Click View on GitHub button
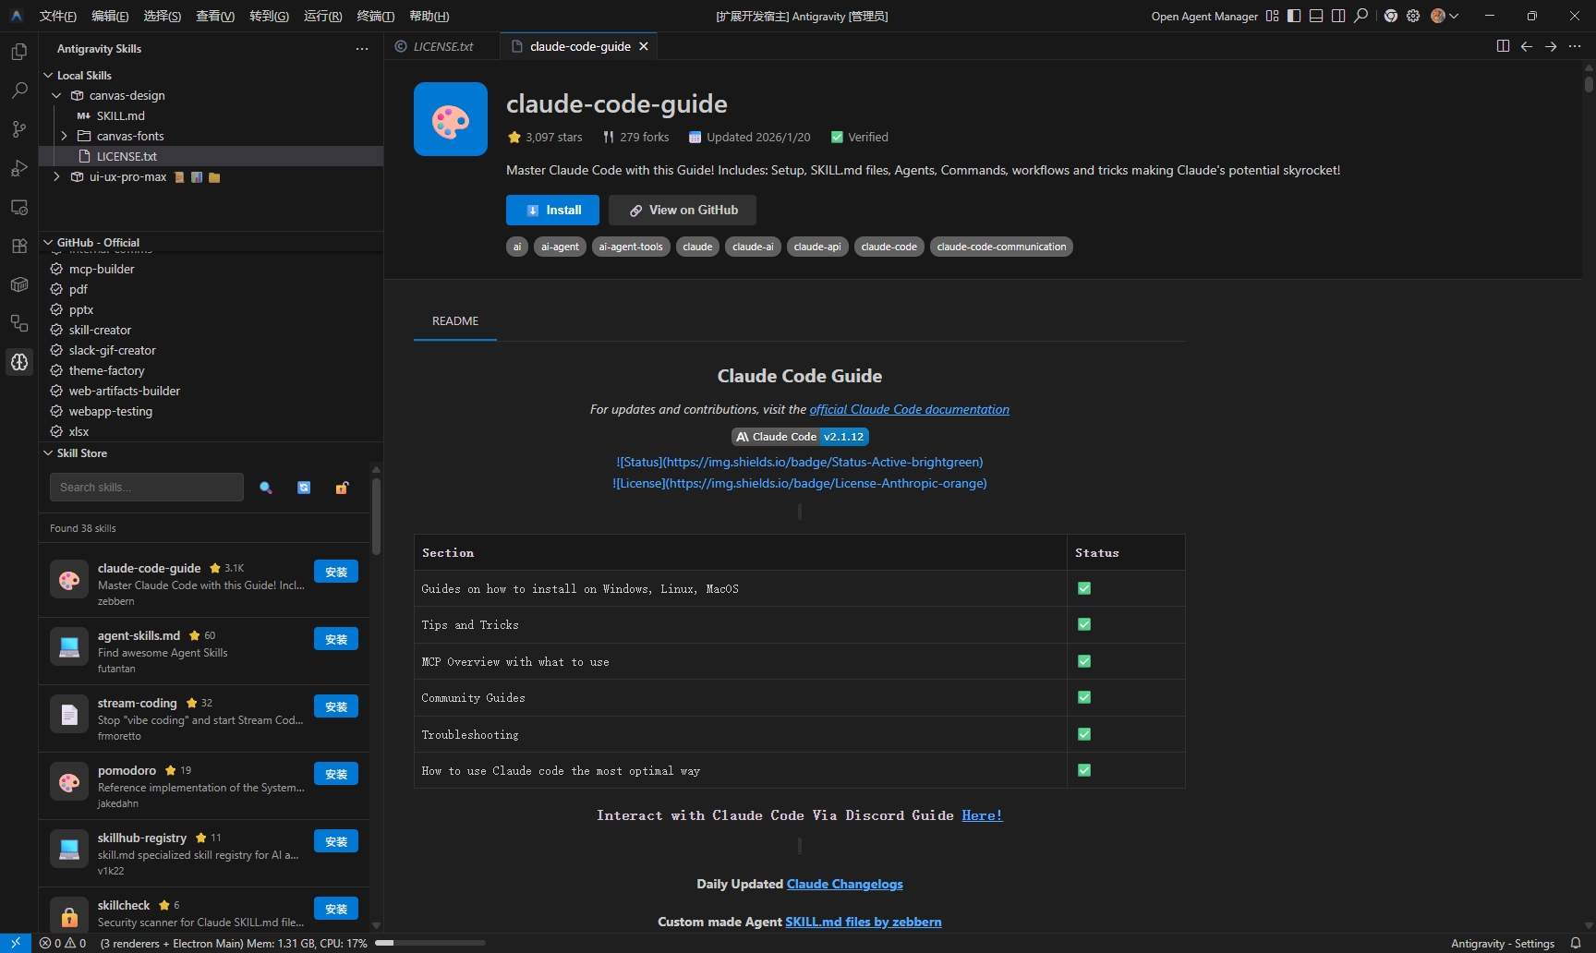Image resolution: width=1596 pixels, height=953 pixels. [x=683, y=210]
